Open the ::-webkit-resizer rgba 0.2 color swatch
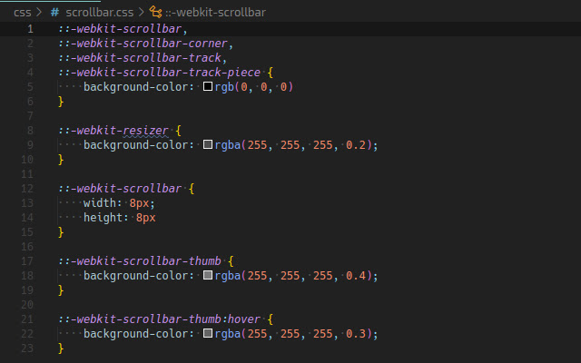 tap(208, 144)
